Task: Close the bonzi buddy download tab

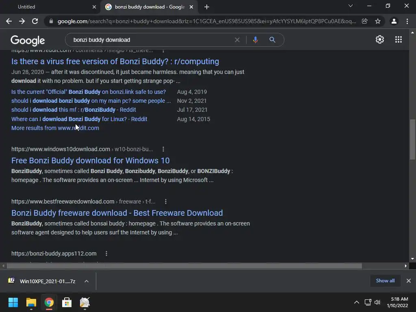Action: [191, 7]
